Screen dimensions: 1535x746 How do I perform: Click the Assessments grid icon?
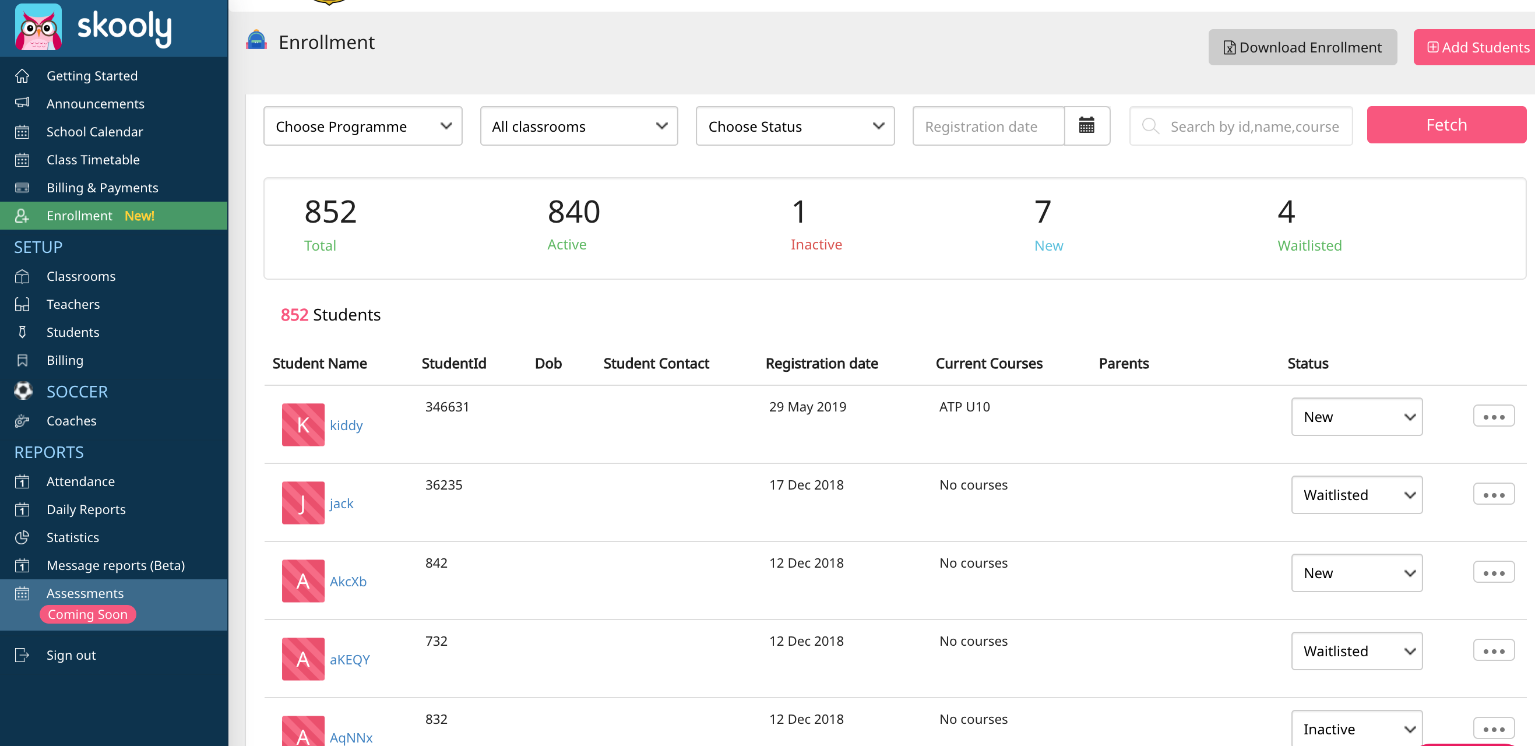[x=22, y=593]
